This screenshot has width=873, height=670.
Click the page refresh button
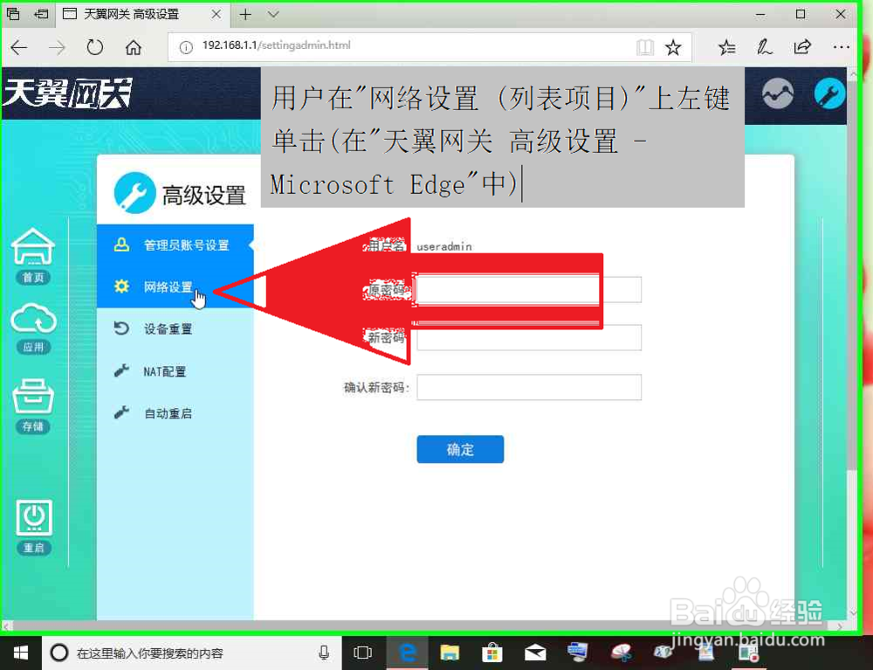pos(94,47)
